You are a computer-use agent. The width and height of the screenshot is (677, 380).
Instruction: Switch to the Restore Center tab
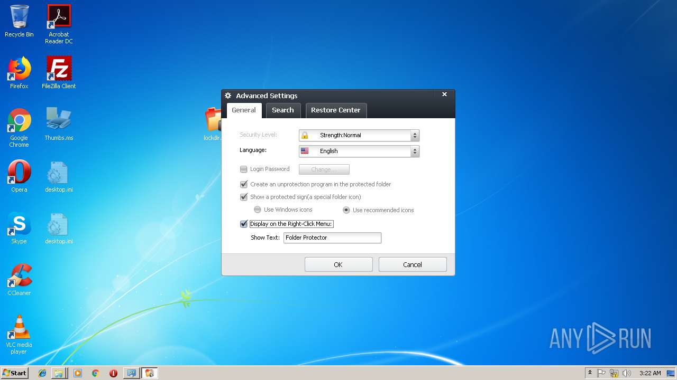coord(336,110)
